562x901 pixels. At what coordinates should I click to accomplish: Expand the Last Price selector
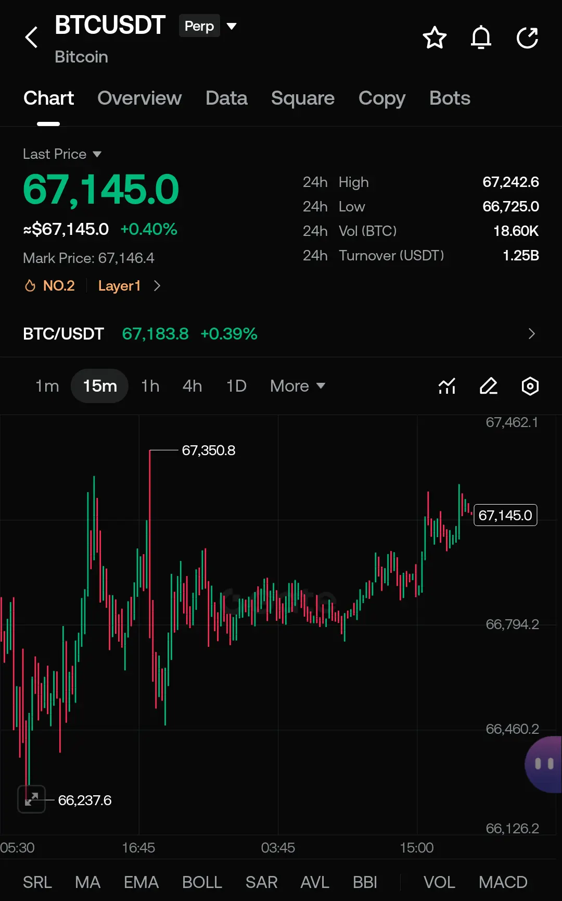tap(62, 154)
